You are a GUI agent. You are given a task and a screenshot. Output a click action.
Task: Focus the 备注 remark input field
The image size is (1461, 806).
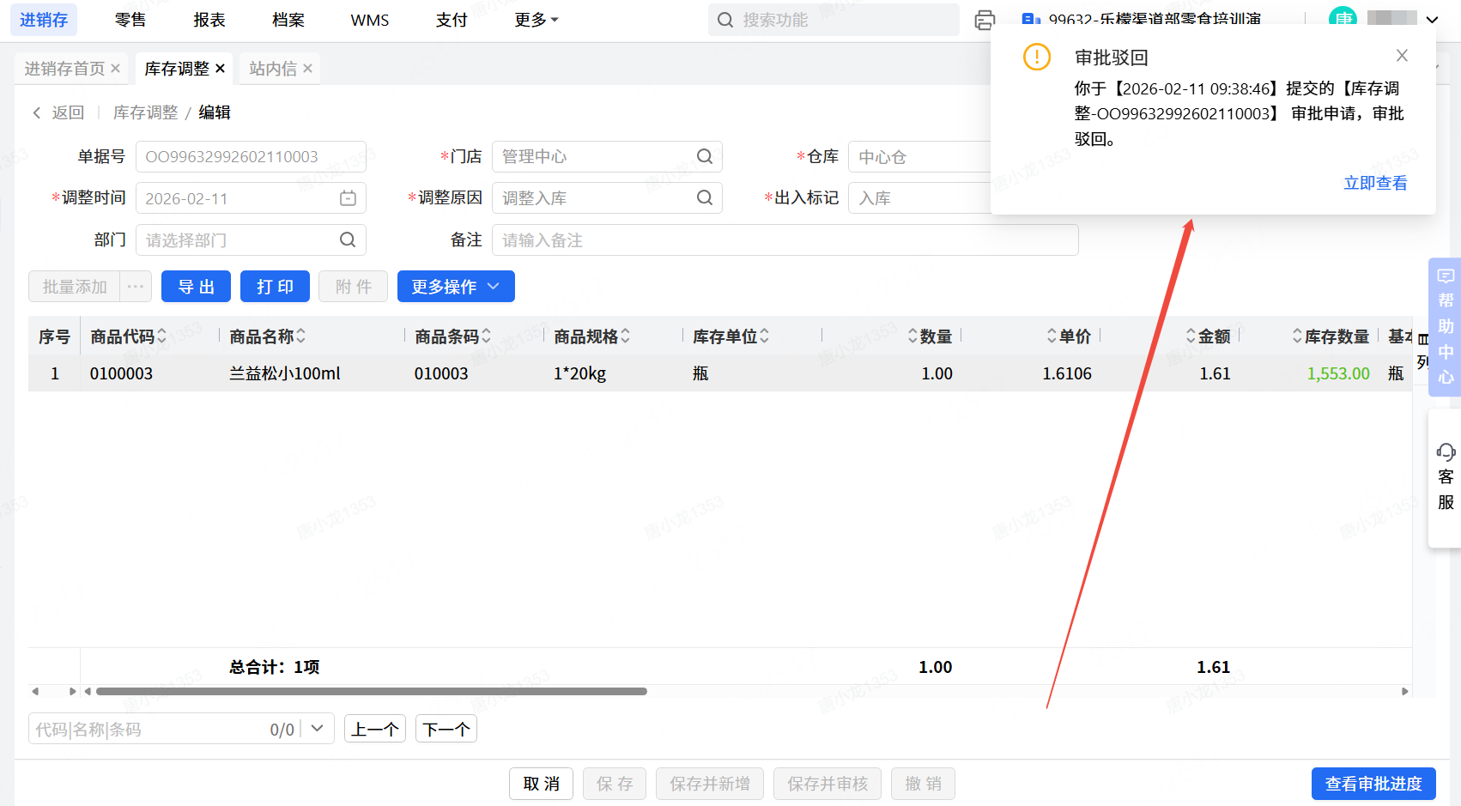[785, 240]
